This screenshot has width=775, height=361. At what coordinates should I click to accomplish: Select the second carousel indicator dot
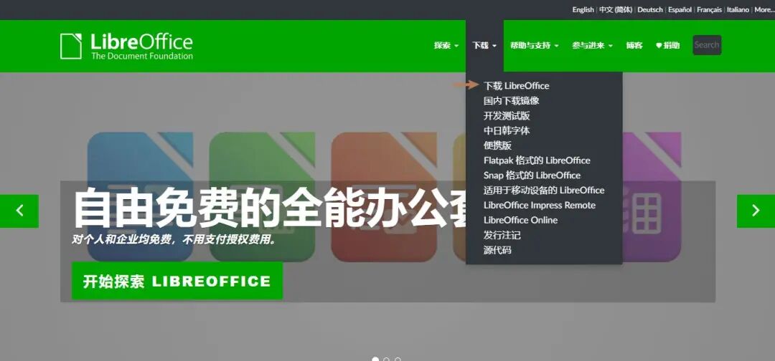click(387, 360)
